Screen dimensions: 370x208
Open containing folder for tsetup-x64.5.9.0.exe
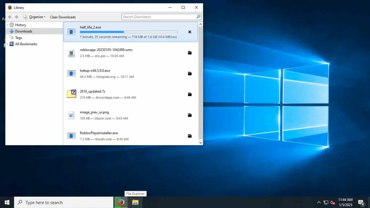(x=190, y=74)
